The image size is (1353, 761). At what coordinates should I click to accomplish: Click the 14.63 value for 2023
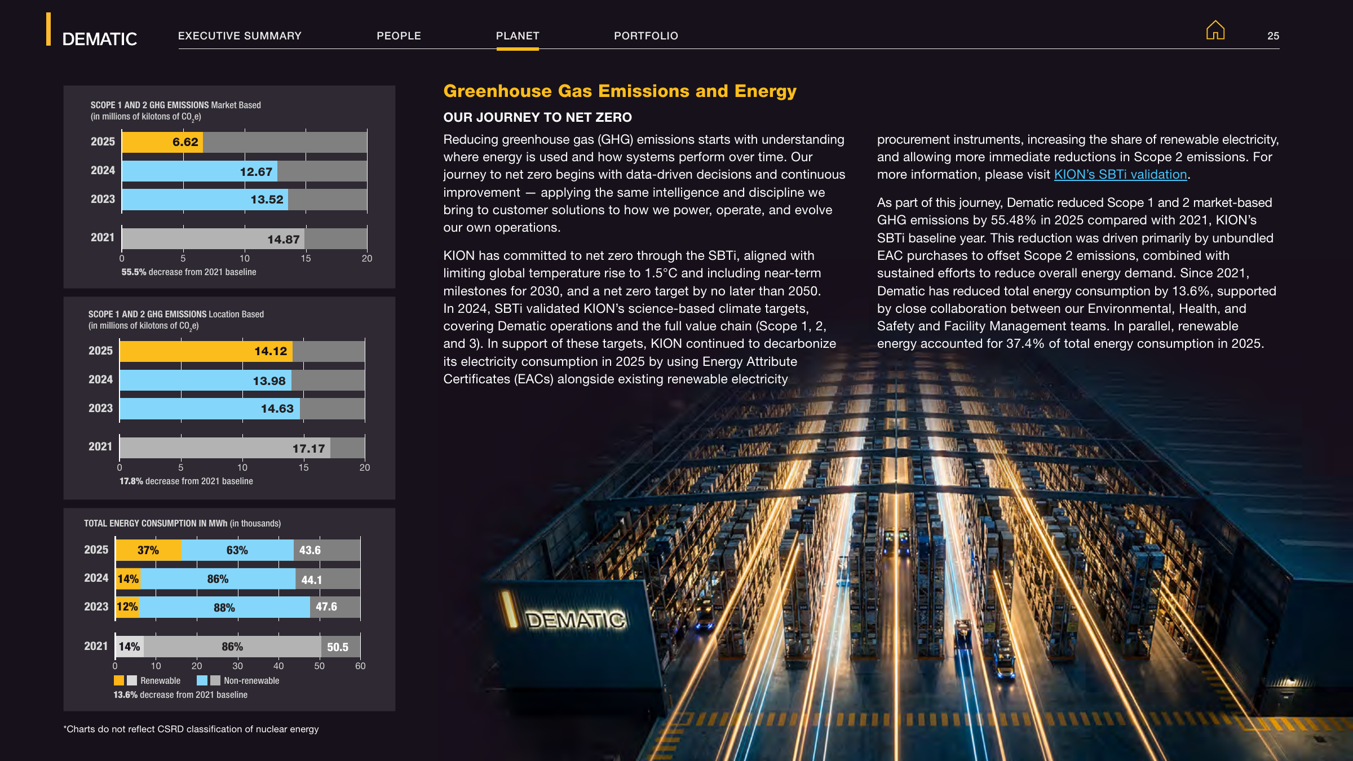pos(277,408)
